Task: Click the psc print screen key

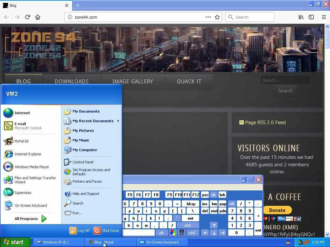Action: [x=205, y=195]
